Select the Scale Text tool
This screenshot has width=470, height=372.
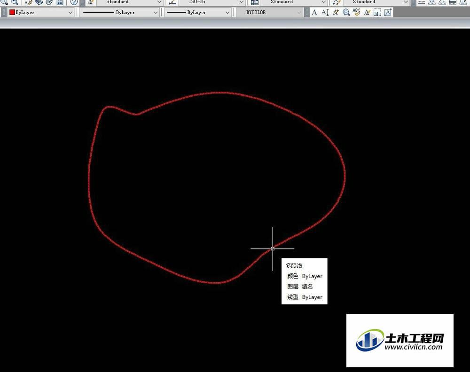[x=377, y=13]
